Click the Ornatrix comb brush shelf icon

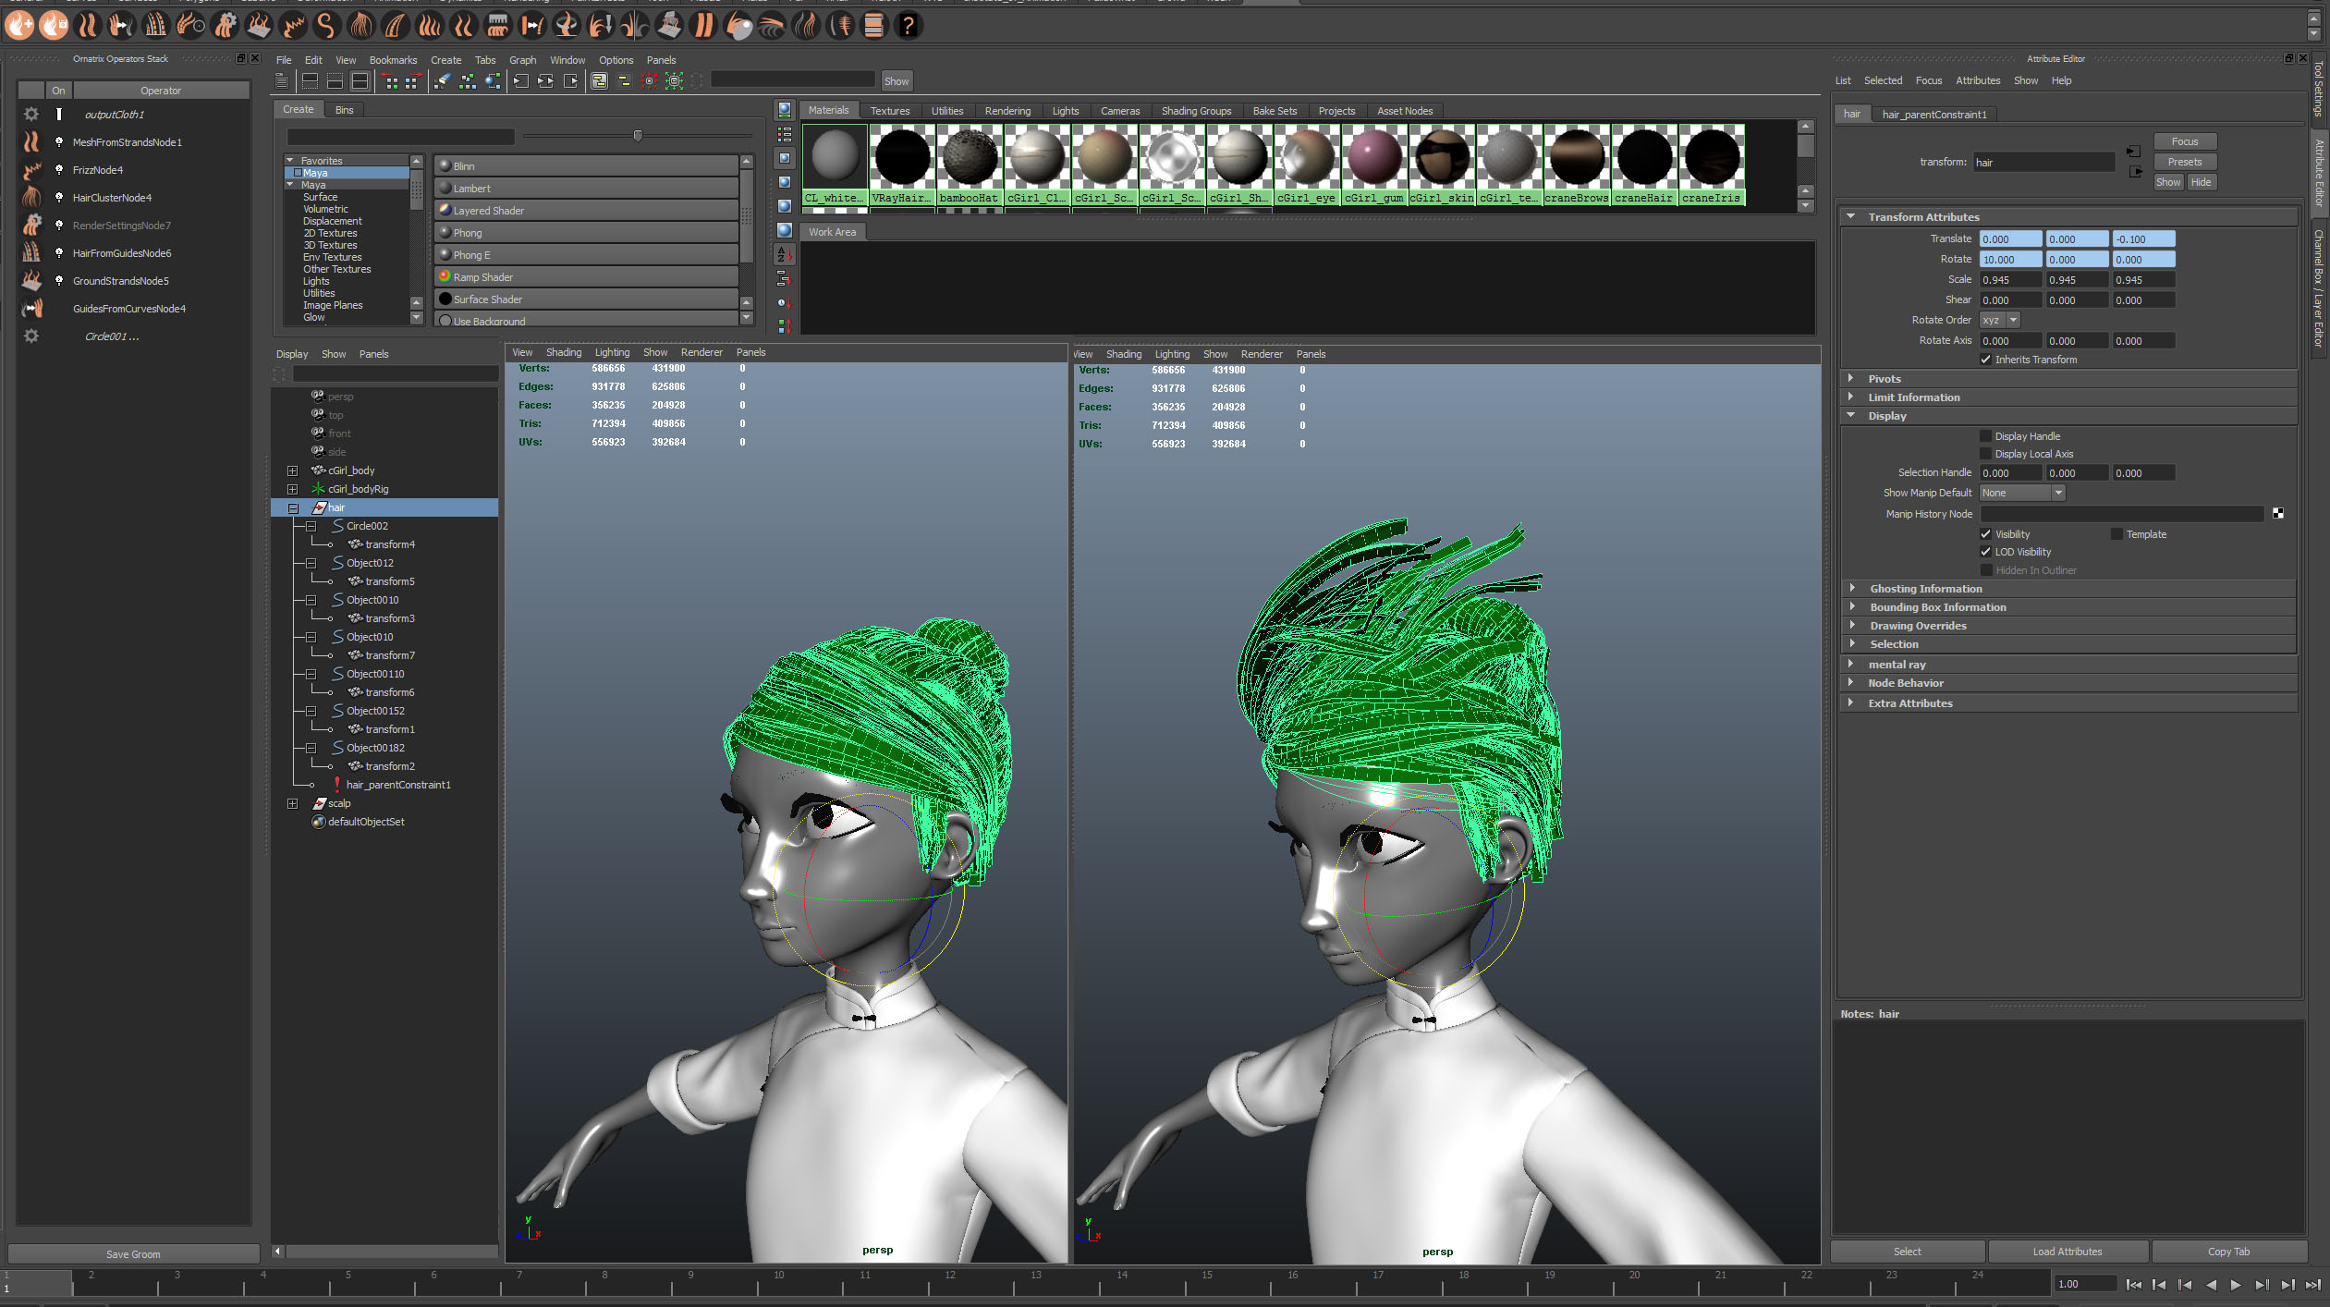point(497,26)
